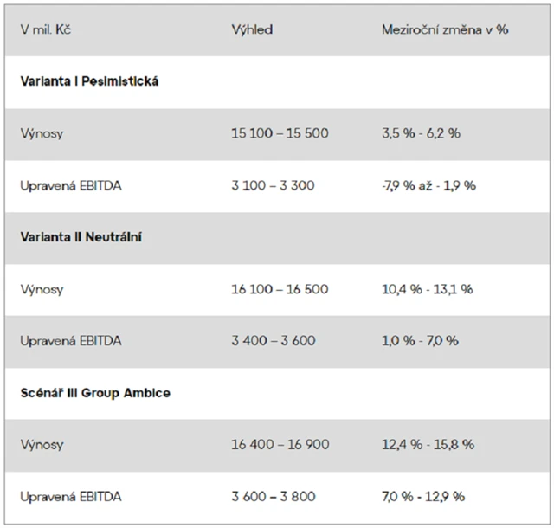Click "Upravená EBITDA" label under Scénář III
The height and width of the screenshot is (528, 554).
click(x=71, y=497)
